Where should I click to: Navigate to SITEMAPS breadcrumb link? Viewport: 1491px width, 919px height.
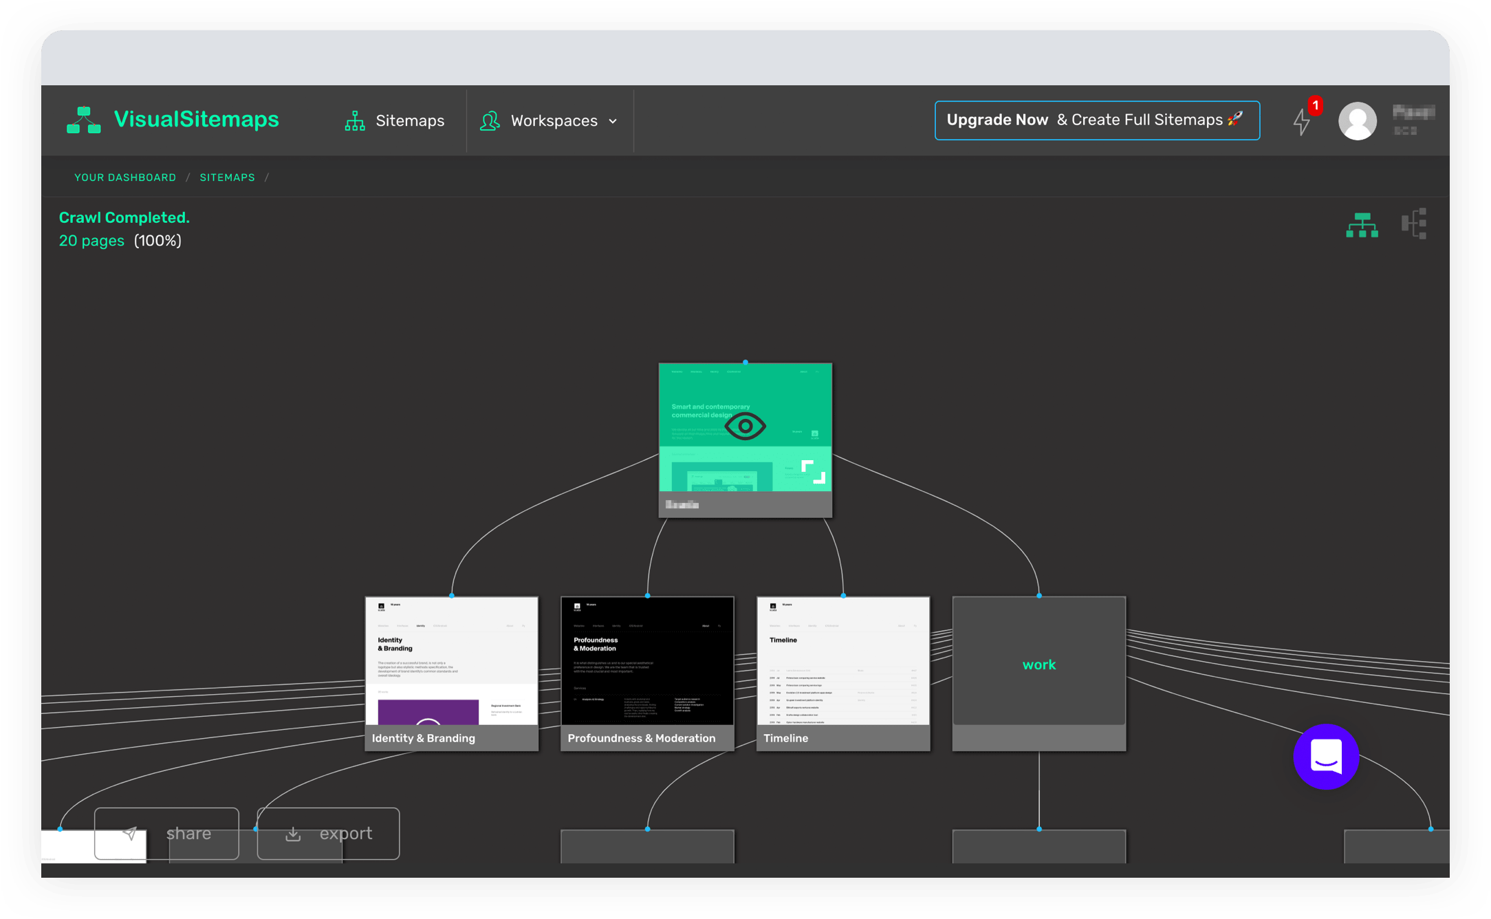tap(227, 177)
